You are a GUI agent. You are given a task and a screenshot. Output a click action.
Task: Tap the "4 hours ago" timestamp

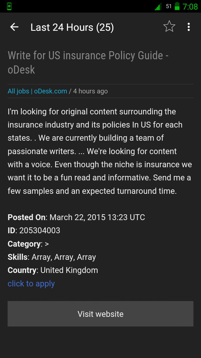pyautogui.click(x=90, y=91)
